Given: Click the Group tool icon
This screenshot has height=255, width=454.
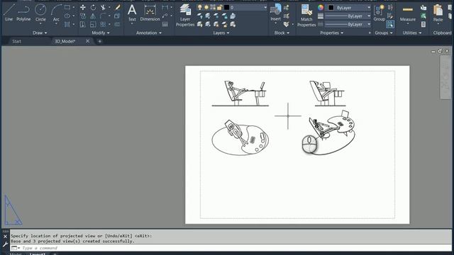Looking at the screenshot, I should pyautogui.click(x=379, y=13).
